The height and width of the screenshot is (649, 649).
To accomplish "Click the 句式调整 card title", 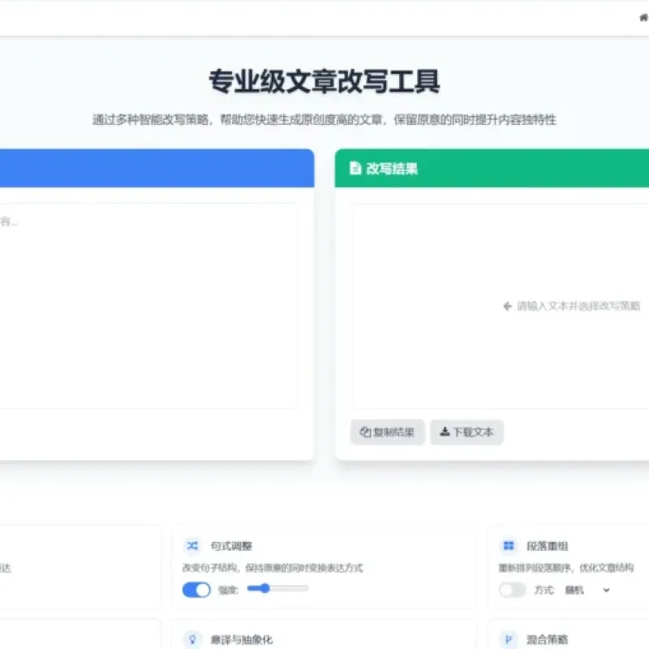I will (x=231, y=546).
